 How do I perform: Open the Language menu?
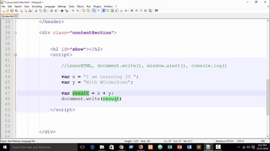pos(50,7)
